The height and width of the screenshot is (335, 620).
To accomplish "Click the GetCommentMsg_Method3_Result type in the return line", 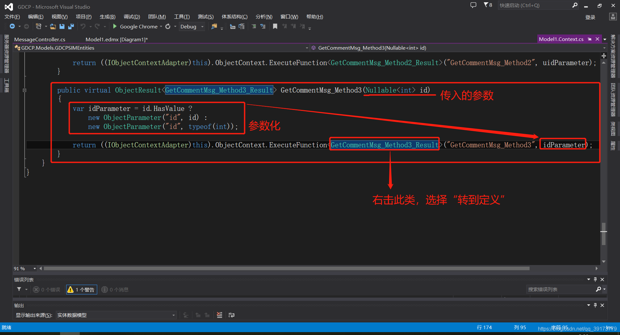I will tap(384, 145).
